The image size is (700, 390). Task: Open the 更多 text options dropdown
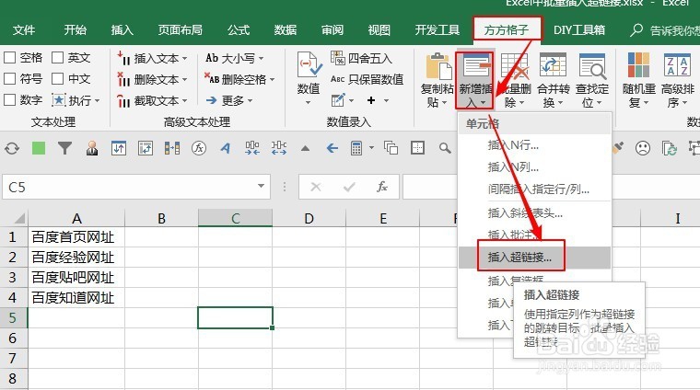[229, 101]
